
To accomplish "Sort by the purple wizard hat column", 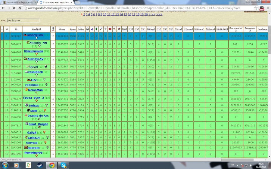I will tap(92, 29).
